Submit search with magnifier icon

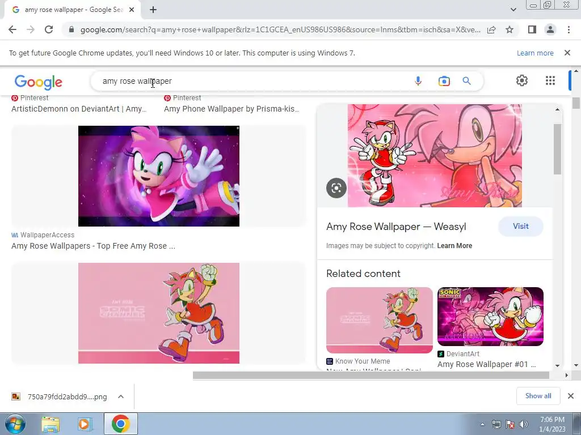466,81
